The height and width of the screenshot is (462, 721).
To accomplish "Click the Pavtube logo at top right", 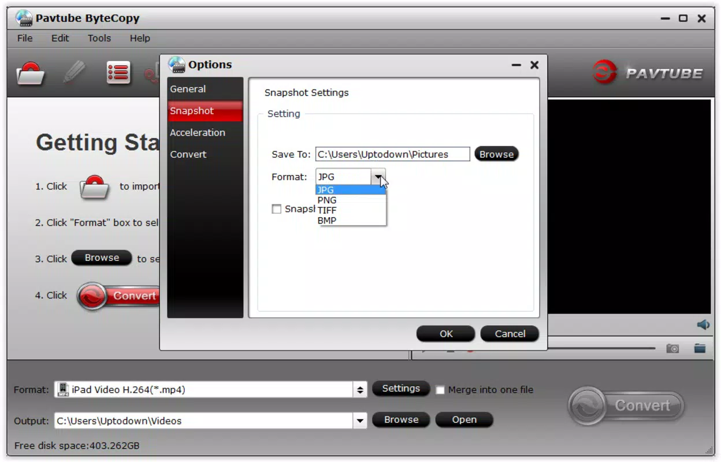I will click(648, 73).
